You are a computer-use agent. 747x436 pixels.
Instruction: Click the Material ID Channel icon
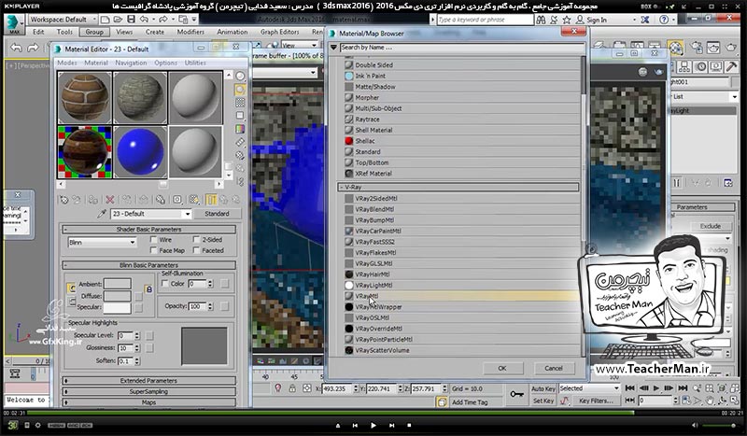click(177, 200)
